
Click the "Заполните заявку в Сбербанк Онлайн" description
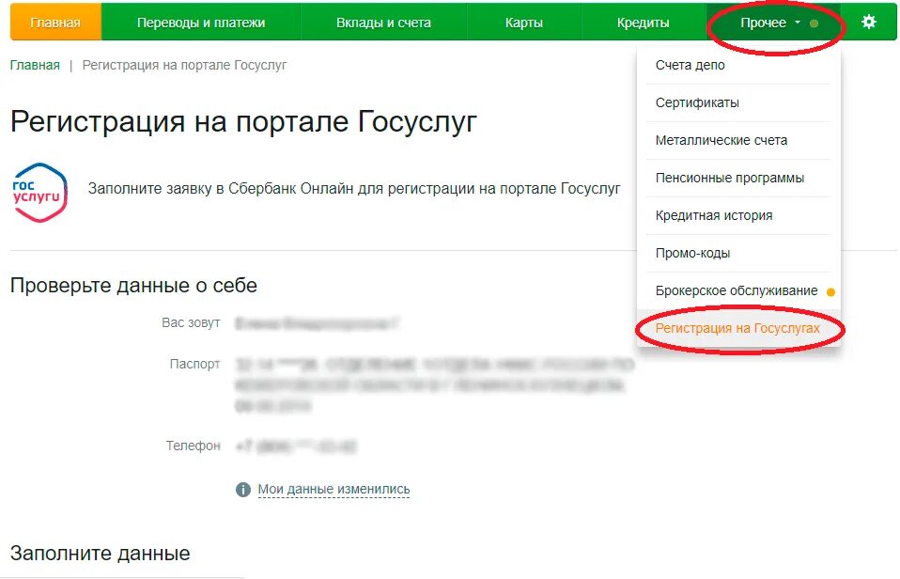click(x=354, y=188)
